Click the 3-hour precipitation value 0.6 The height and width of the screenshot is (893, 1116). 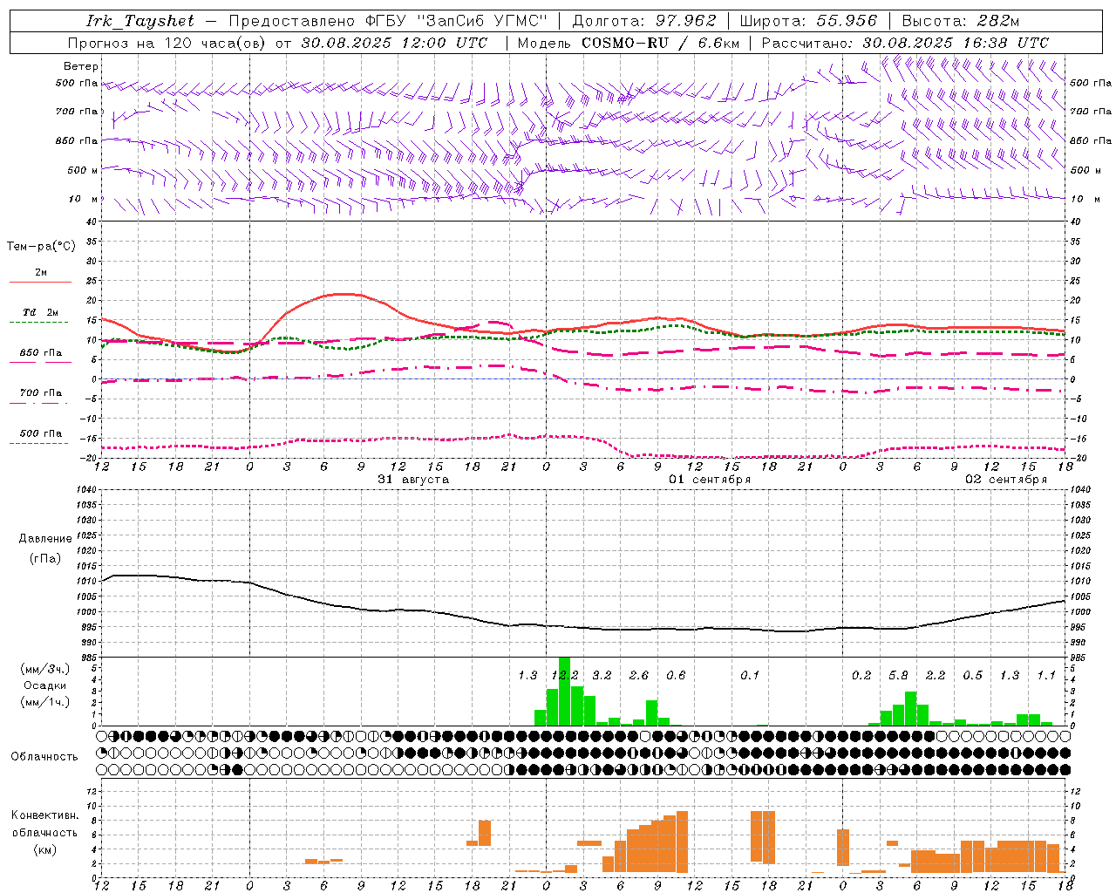pyautogui.click(x=676, y=675)
